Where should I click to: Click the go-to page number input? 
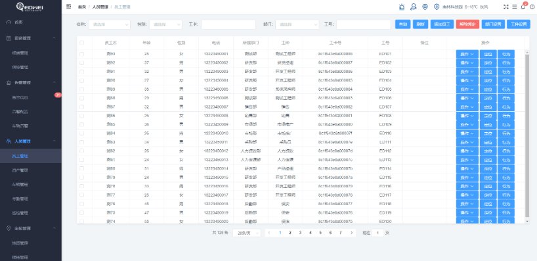point(377,233)
